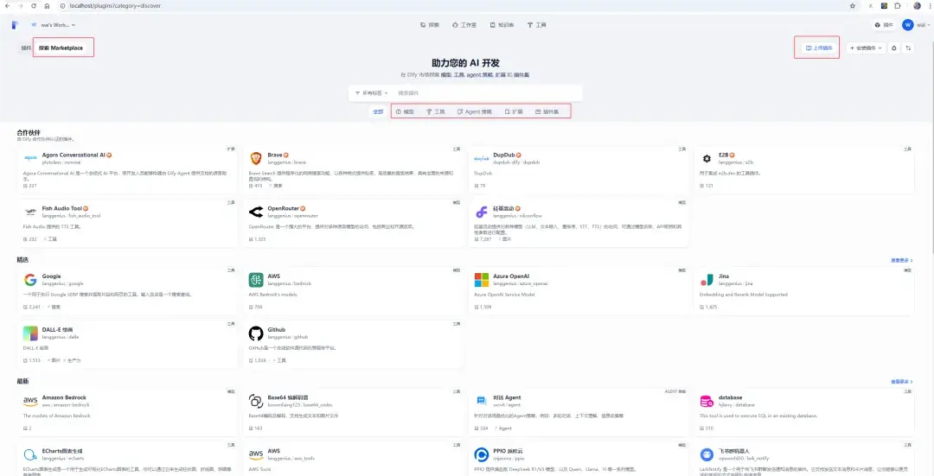Expand the wal's Workspace dropdown
Viewport: 934px width, 476px height.
[53, 25]
